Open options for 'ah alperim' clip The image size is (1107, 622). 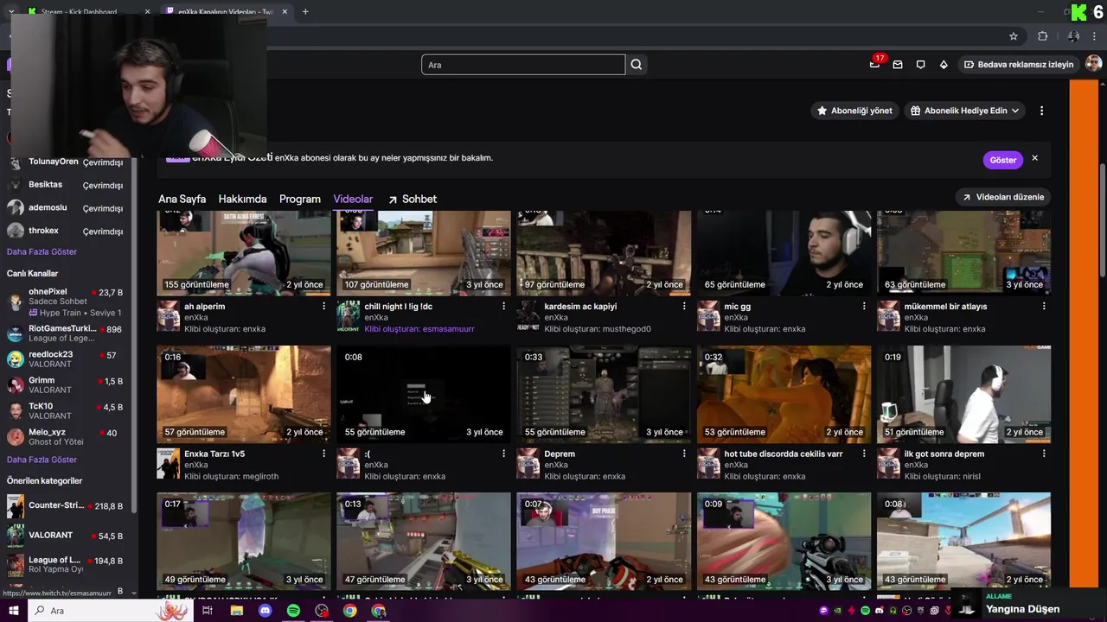pos(324,306)
